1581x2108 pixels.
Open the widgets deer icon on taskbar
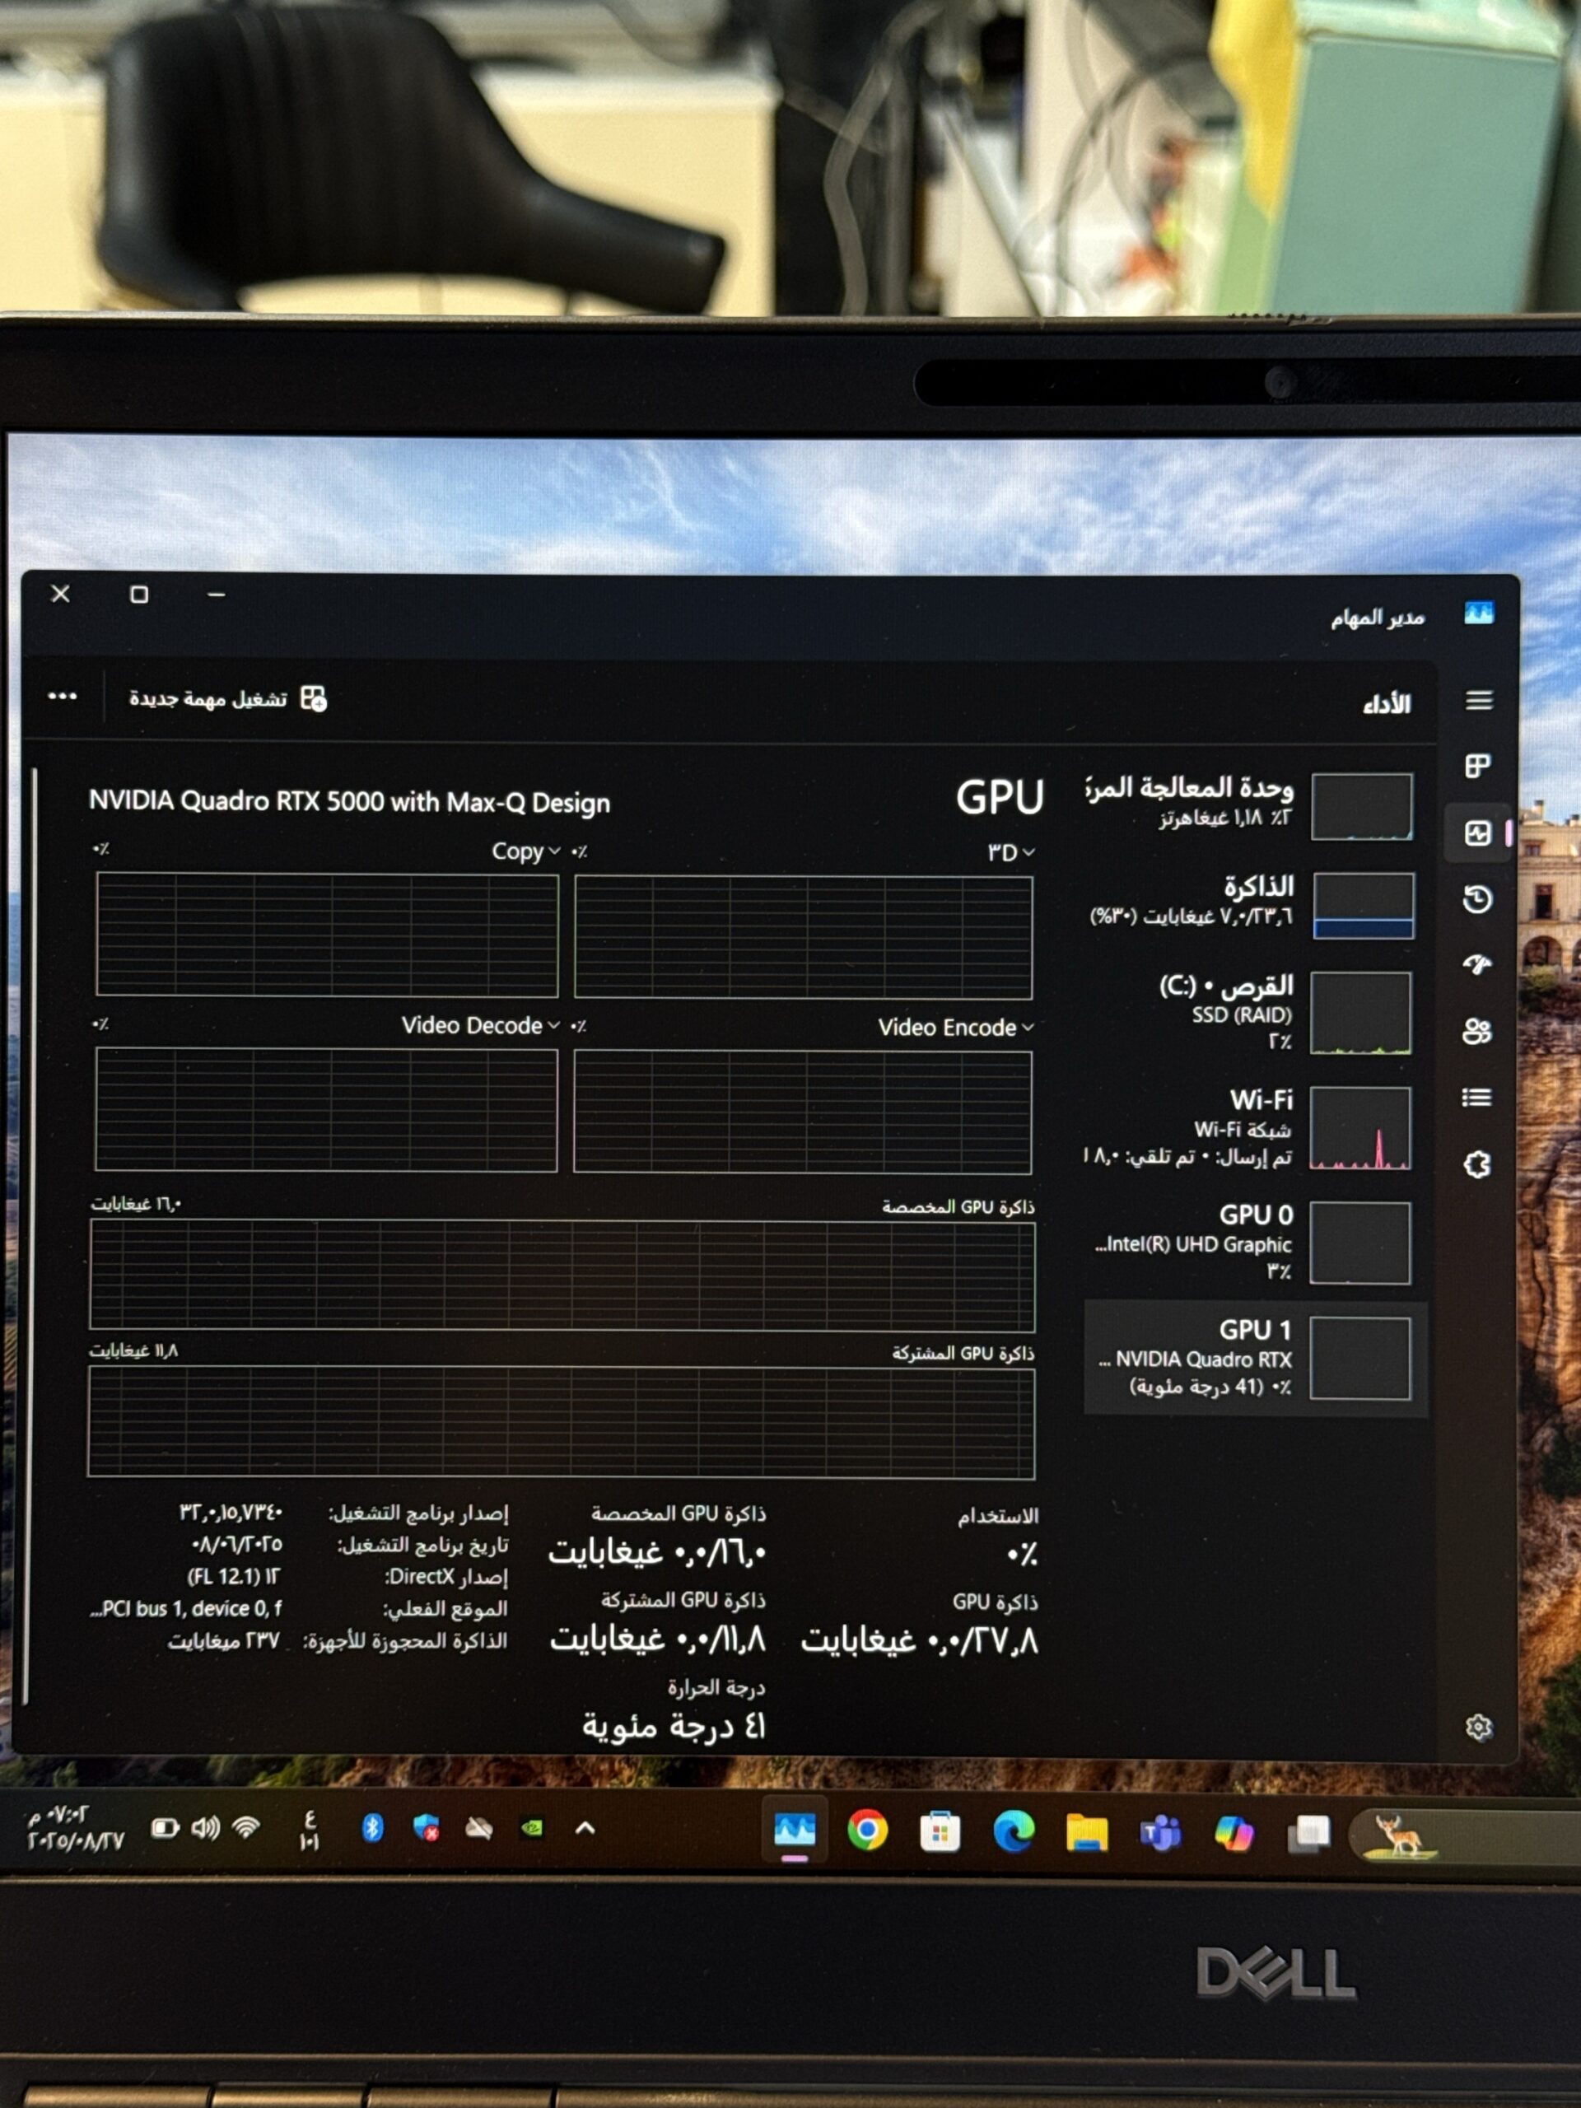tap(1399, 1835)
